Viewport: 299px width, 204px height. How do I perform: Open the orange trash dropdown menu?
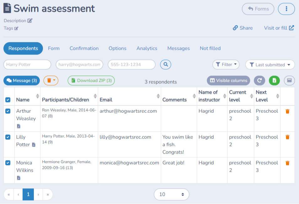[x=51, y=81]
